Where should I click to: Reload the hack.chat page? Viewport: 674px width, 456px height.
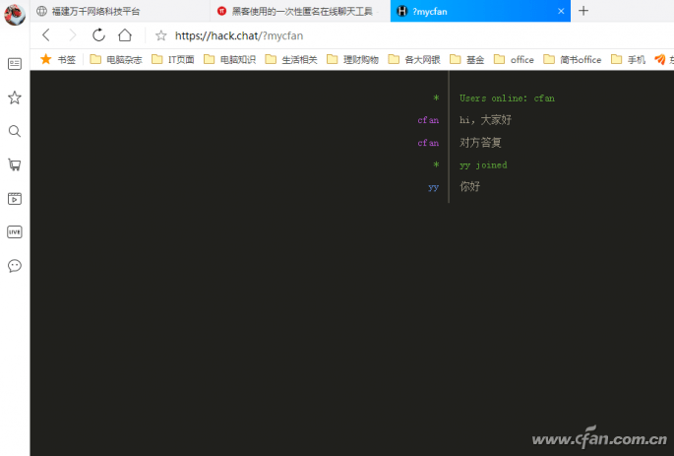coord(98,34)
